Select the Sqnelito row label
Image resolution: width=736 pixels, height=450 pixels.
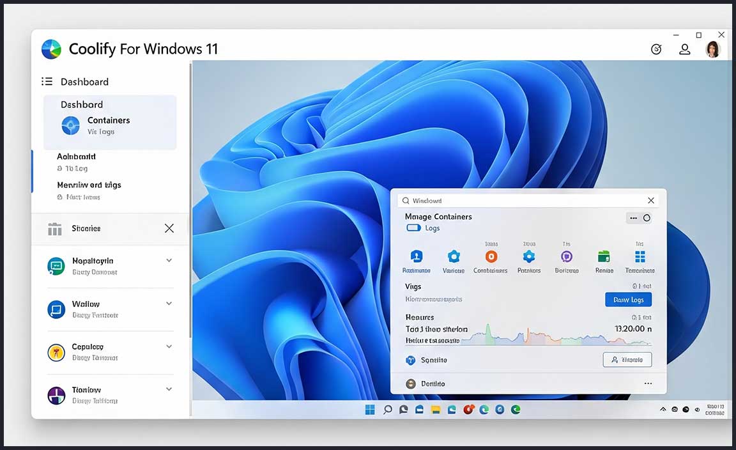(434, 361)
